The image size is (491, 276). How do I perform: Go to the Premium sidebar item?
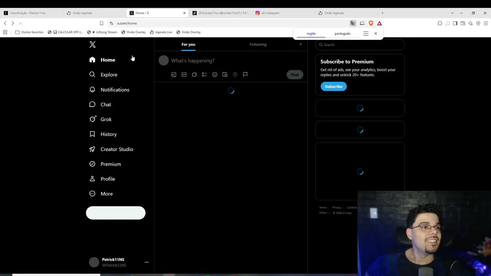click(105, 164)
